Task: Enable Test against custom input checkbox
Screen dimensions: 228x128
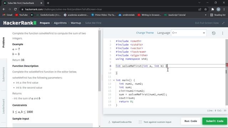Action: point(140,122)
